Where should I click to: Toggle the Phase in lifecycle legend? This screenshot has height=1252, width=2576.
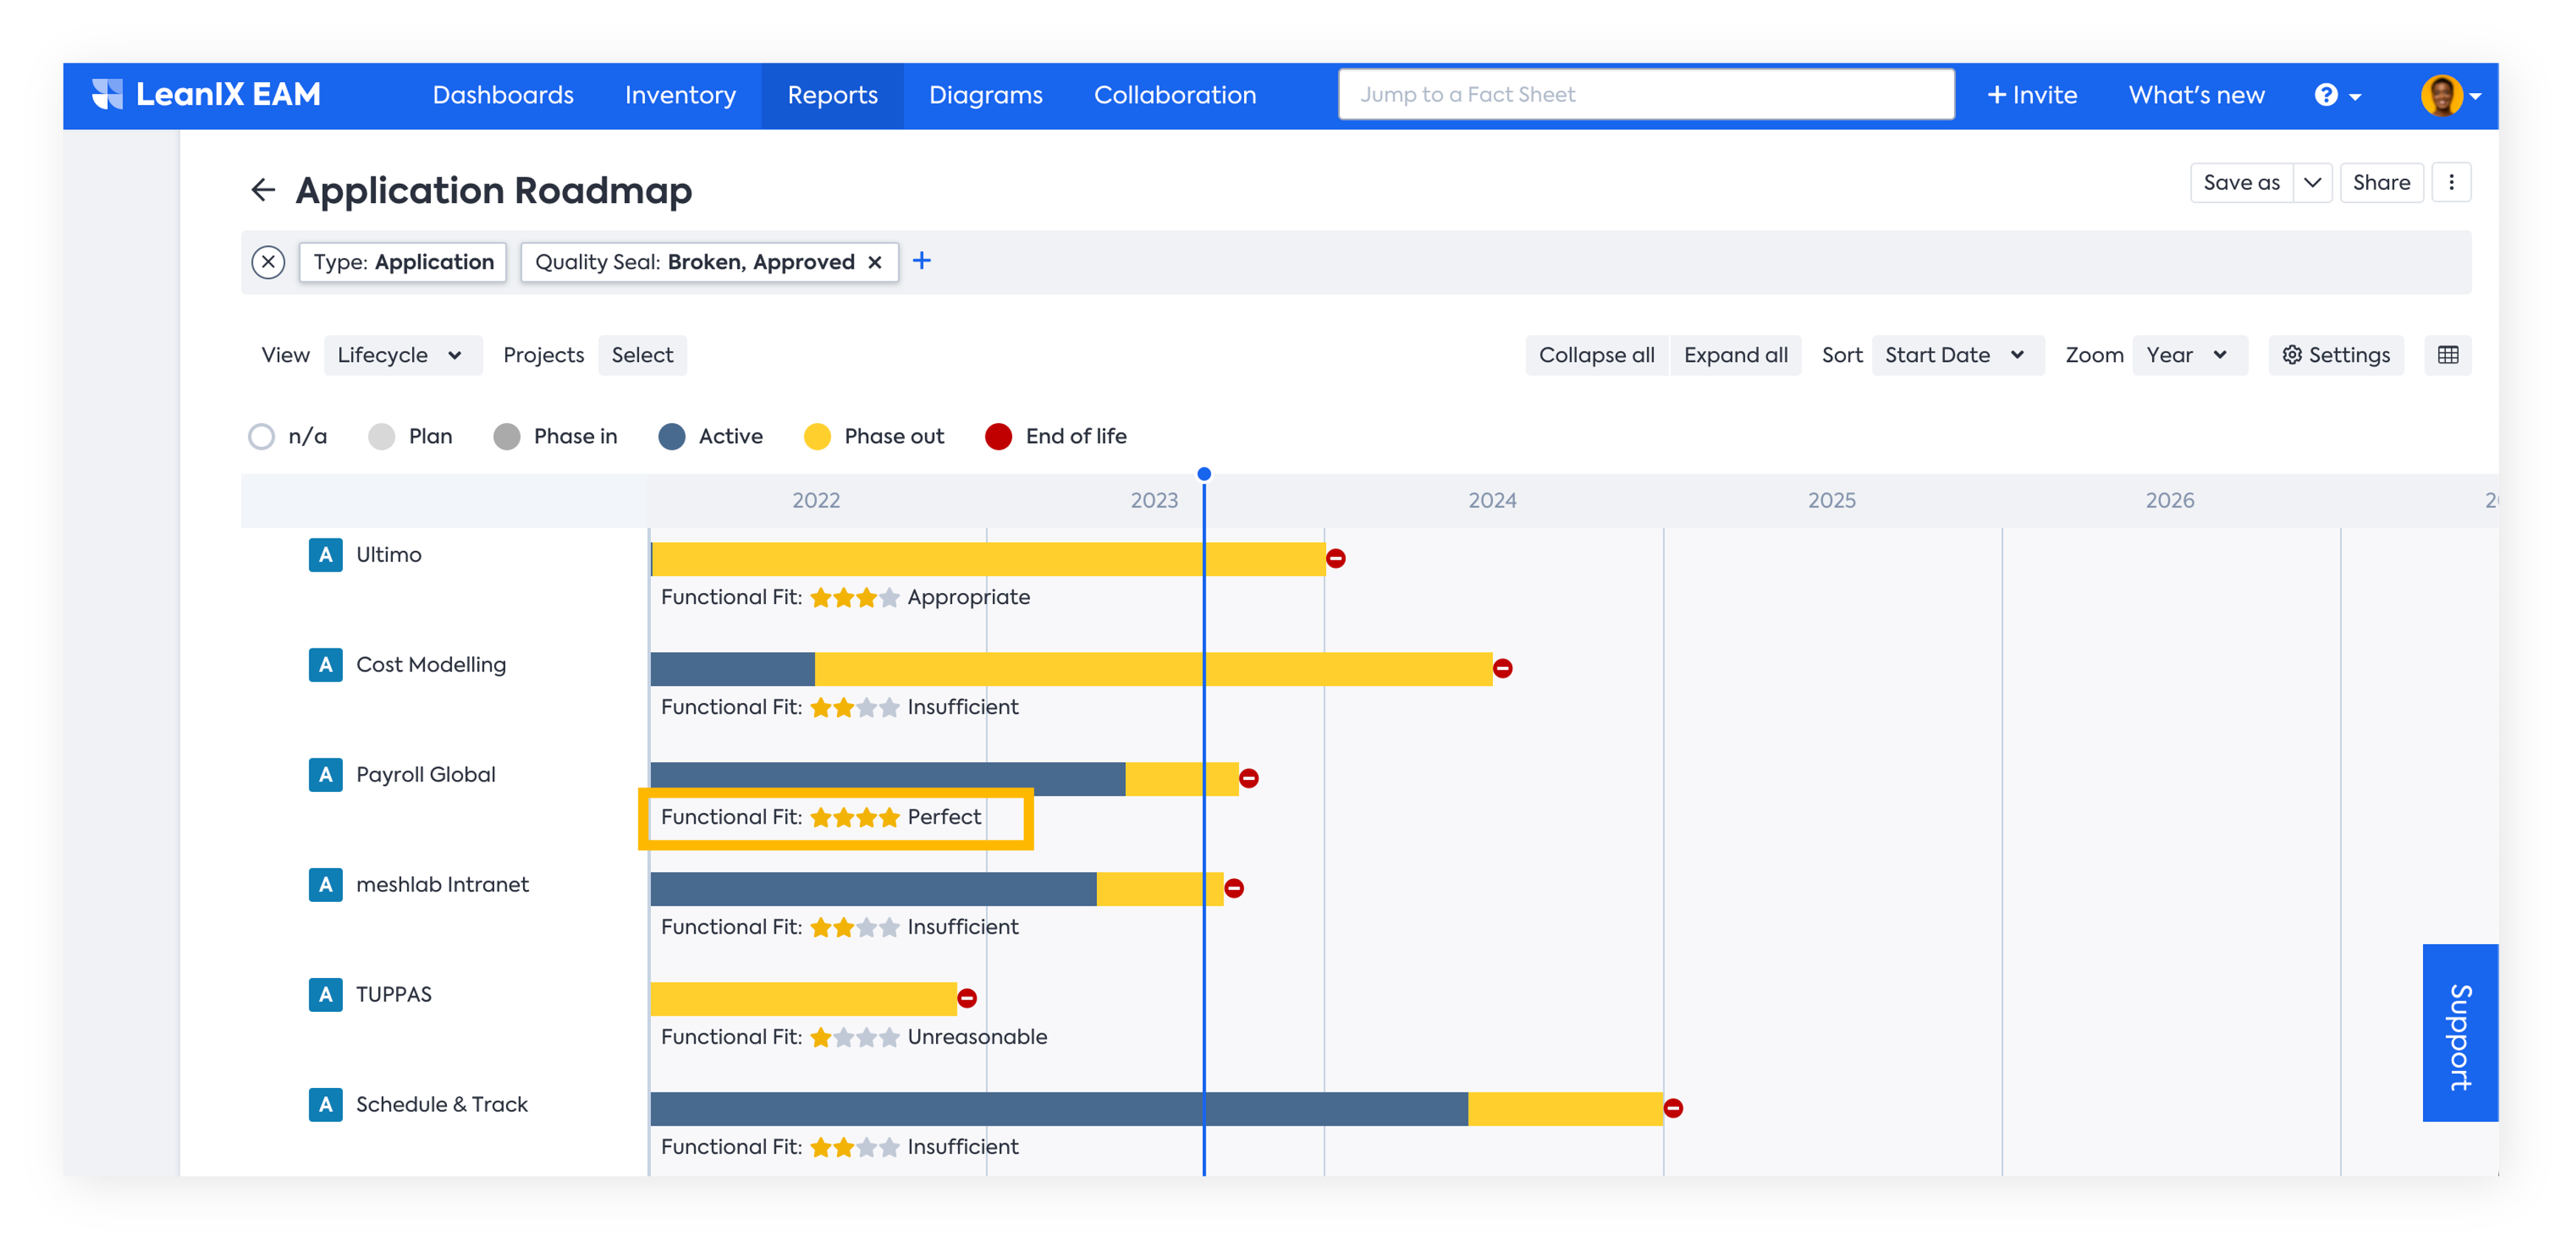555,437
